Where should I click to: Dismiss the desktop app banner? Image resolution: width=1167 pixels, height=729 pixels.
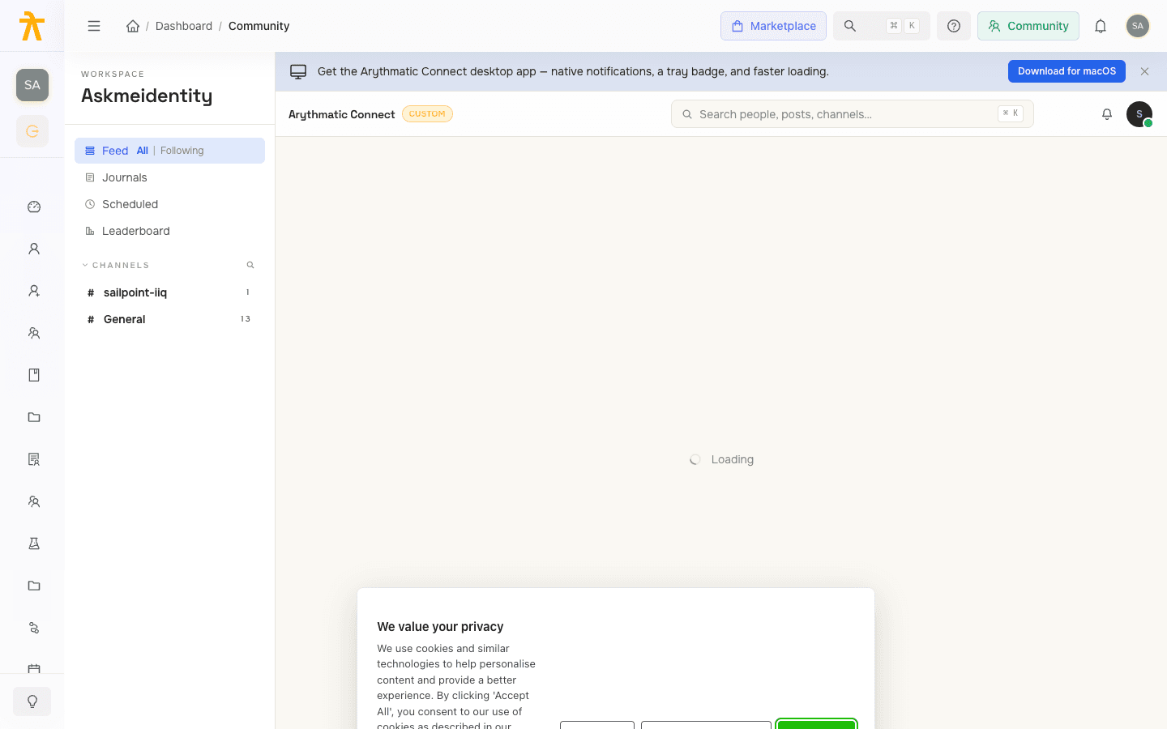pyautogui.click(x=1144, y=71)
